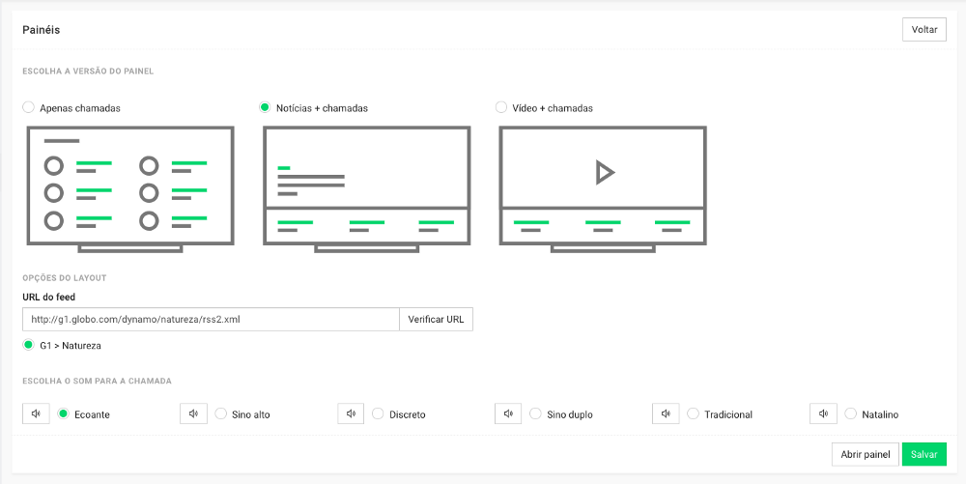The height and width of the screenshot is (484, 966).
Task: Preview the Tradicional sound speaker icon
Action: 666,413
